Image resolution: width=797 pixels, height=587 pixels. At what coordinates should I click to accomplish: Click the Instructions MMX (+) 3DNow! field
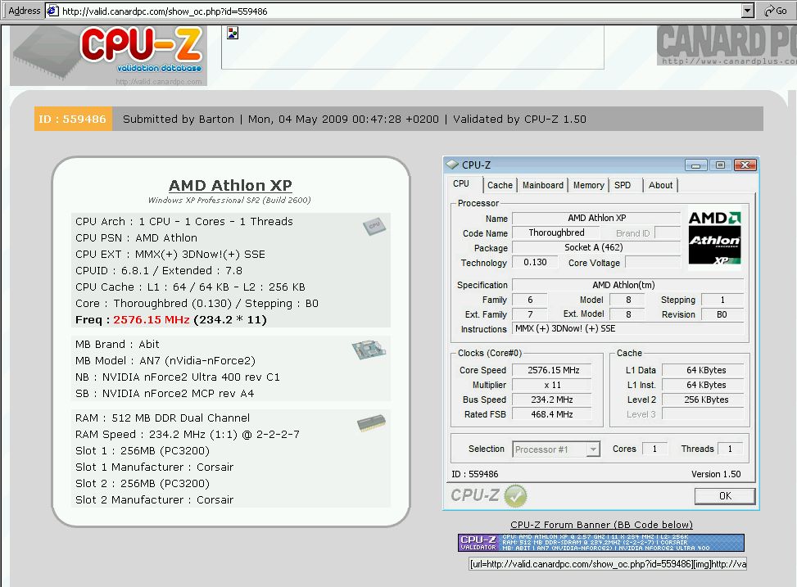(x=627, y=329)
